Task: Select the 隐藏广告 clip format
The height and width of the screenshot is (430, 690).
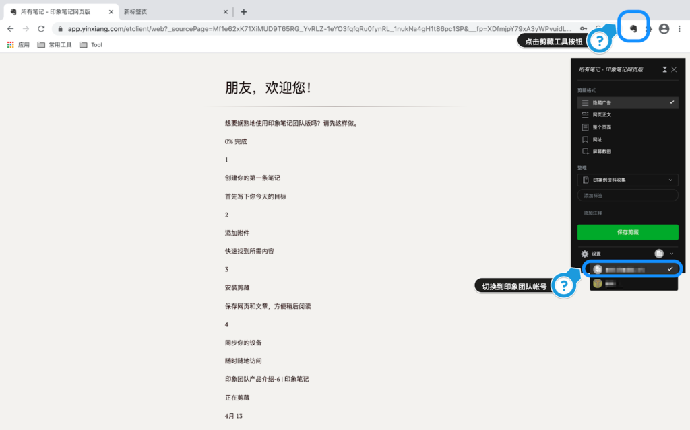Action: coord(627,102)
